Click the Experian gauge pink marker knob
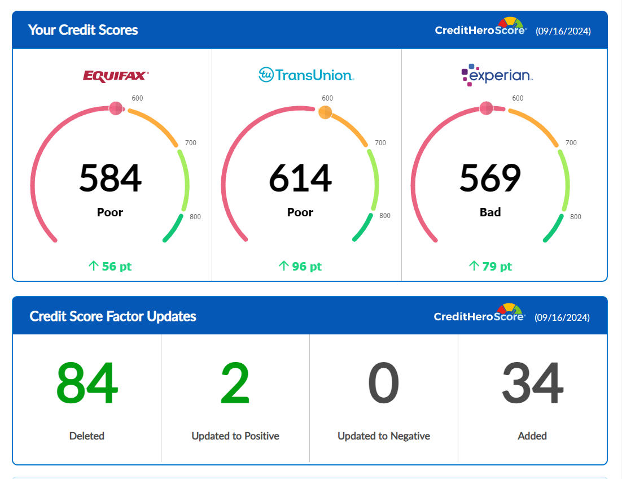This screenshot has height=479, width=622. click(487, 108)
